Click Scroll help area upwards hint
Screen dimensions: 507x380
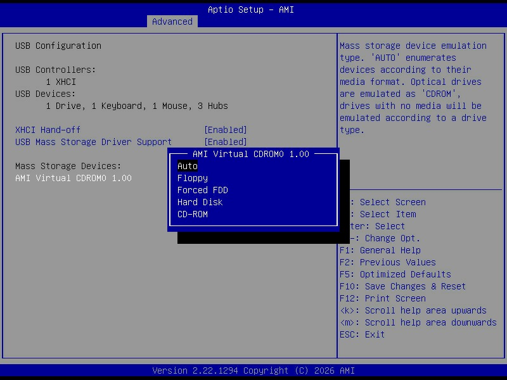pos(413,310)
